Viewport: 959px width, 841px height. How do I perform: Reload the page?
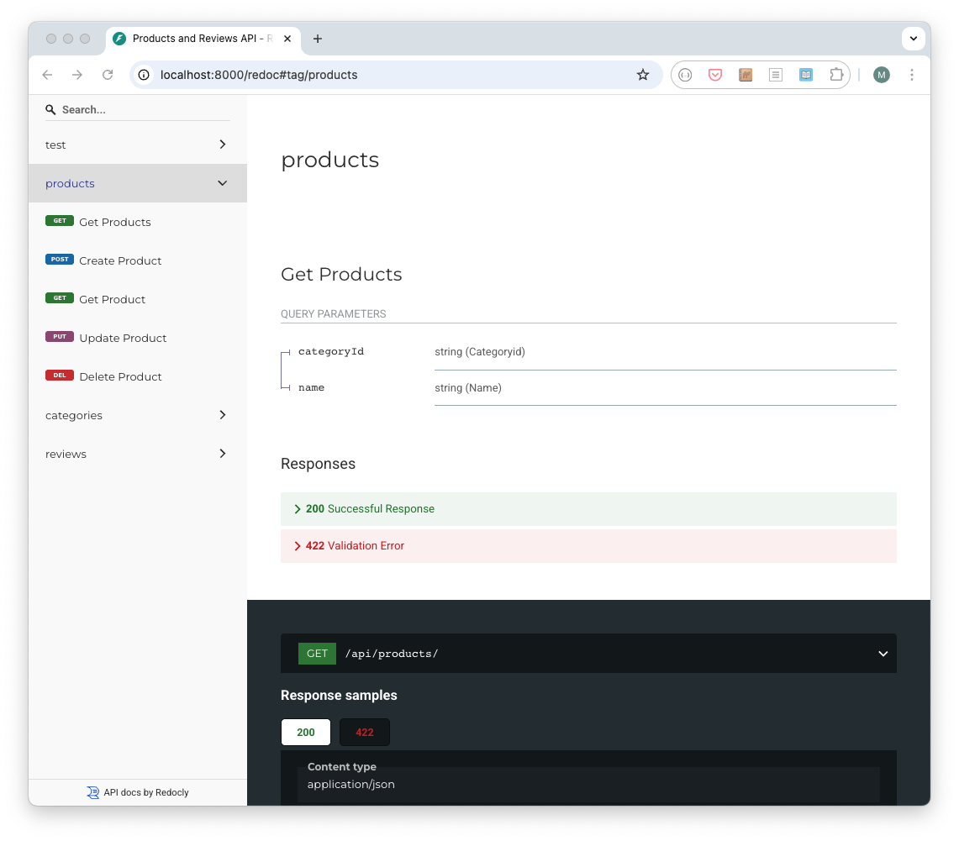point(108,75)
